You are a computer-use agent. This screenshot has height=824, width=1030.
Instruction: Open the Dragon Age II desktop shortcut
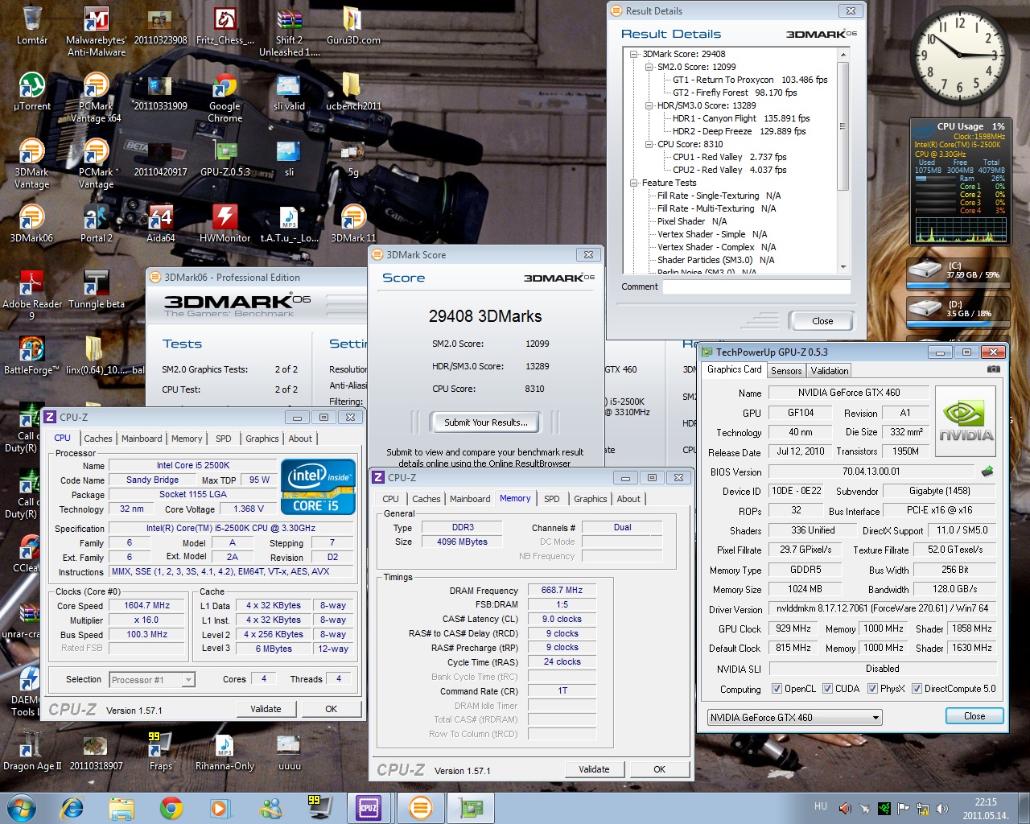coord(31,752)
